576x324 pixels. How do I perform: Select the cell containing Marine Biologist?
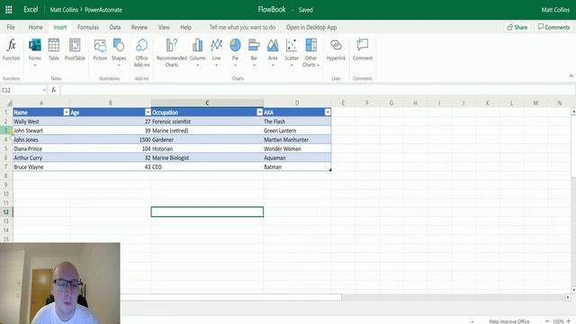(207, 157)
